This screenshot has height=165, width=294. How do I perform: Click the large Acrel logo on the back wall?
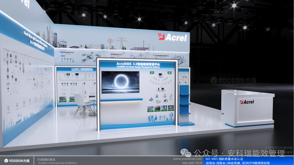coord(173,37)
